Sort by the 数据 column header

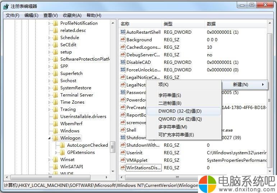coord(236,24)
